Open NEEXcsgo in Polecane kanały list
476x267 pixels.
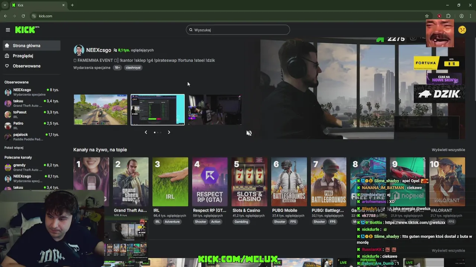(31, 178)
